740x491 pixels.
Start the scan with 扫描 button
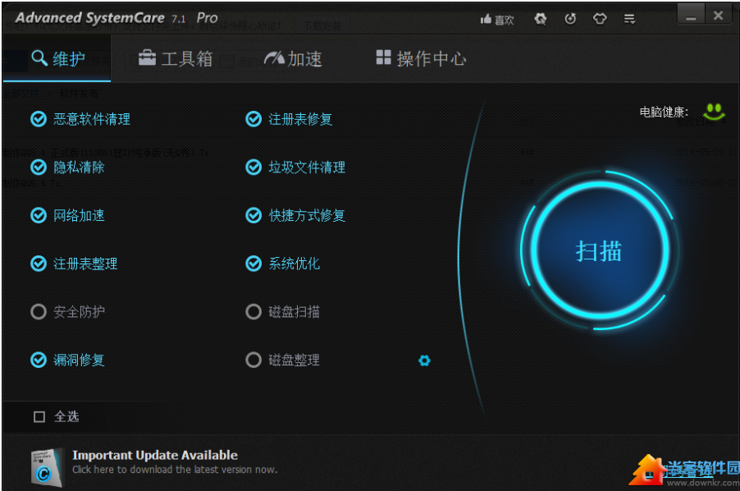(599, 250)
